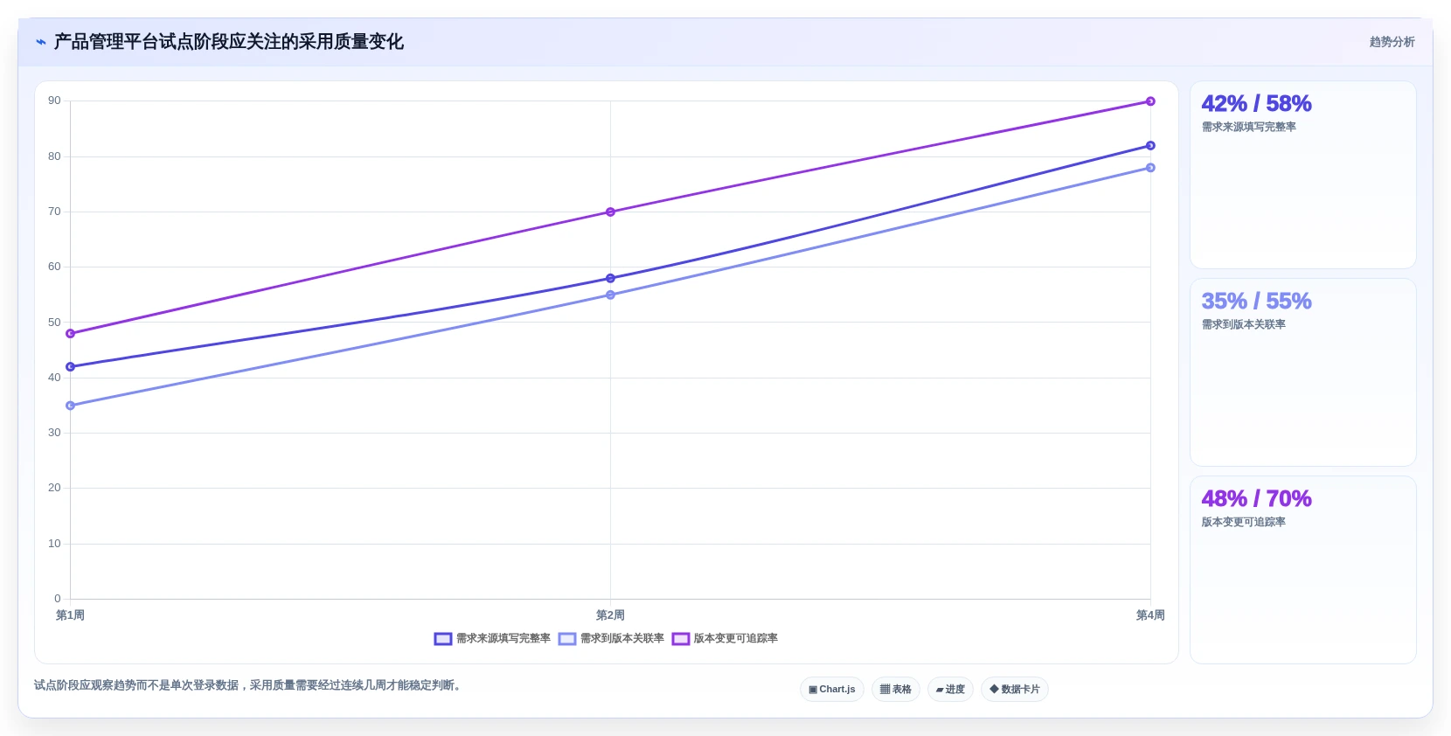Click the 版本变更可追踪率 legend label text
Screen dimensions: 1451x736
(736, 639)
